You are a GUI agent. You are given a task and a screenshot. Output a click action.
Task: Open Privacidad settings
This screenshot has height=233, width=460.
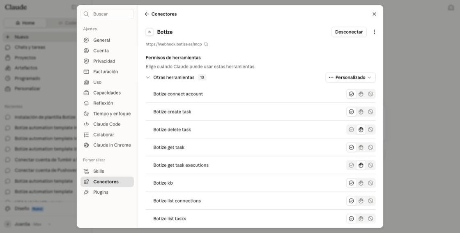(x=107, y=61)
